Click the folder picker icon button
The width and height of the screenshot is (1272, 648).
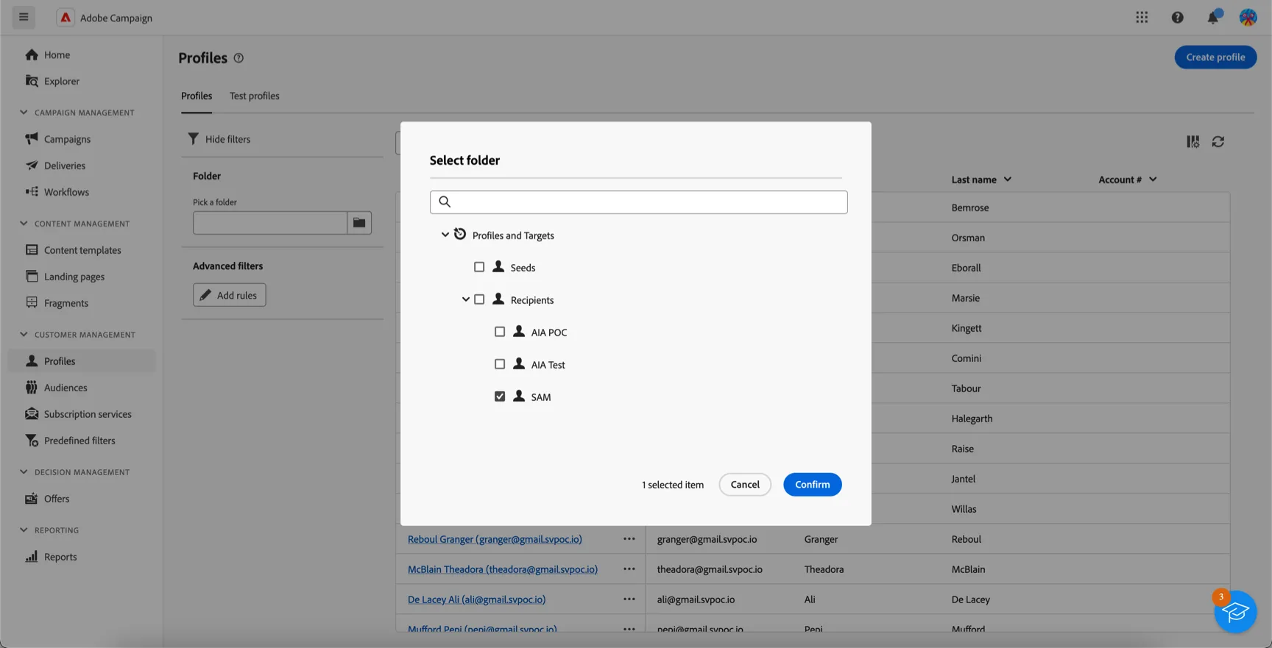tap(359, 223)
